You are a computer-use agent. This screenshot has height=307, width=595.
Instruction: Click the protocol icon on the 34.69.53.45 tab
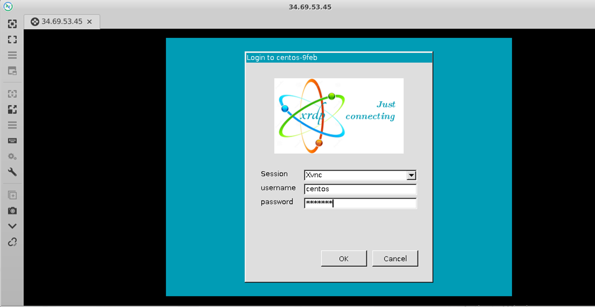click(34, 22)
